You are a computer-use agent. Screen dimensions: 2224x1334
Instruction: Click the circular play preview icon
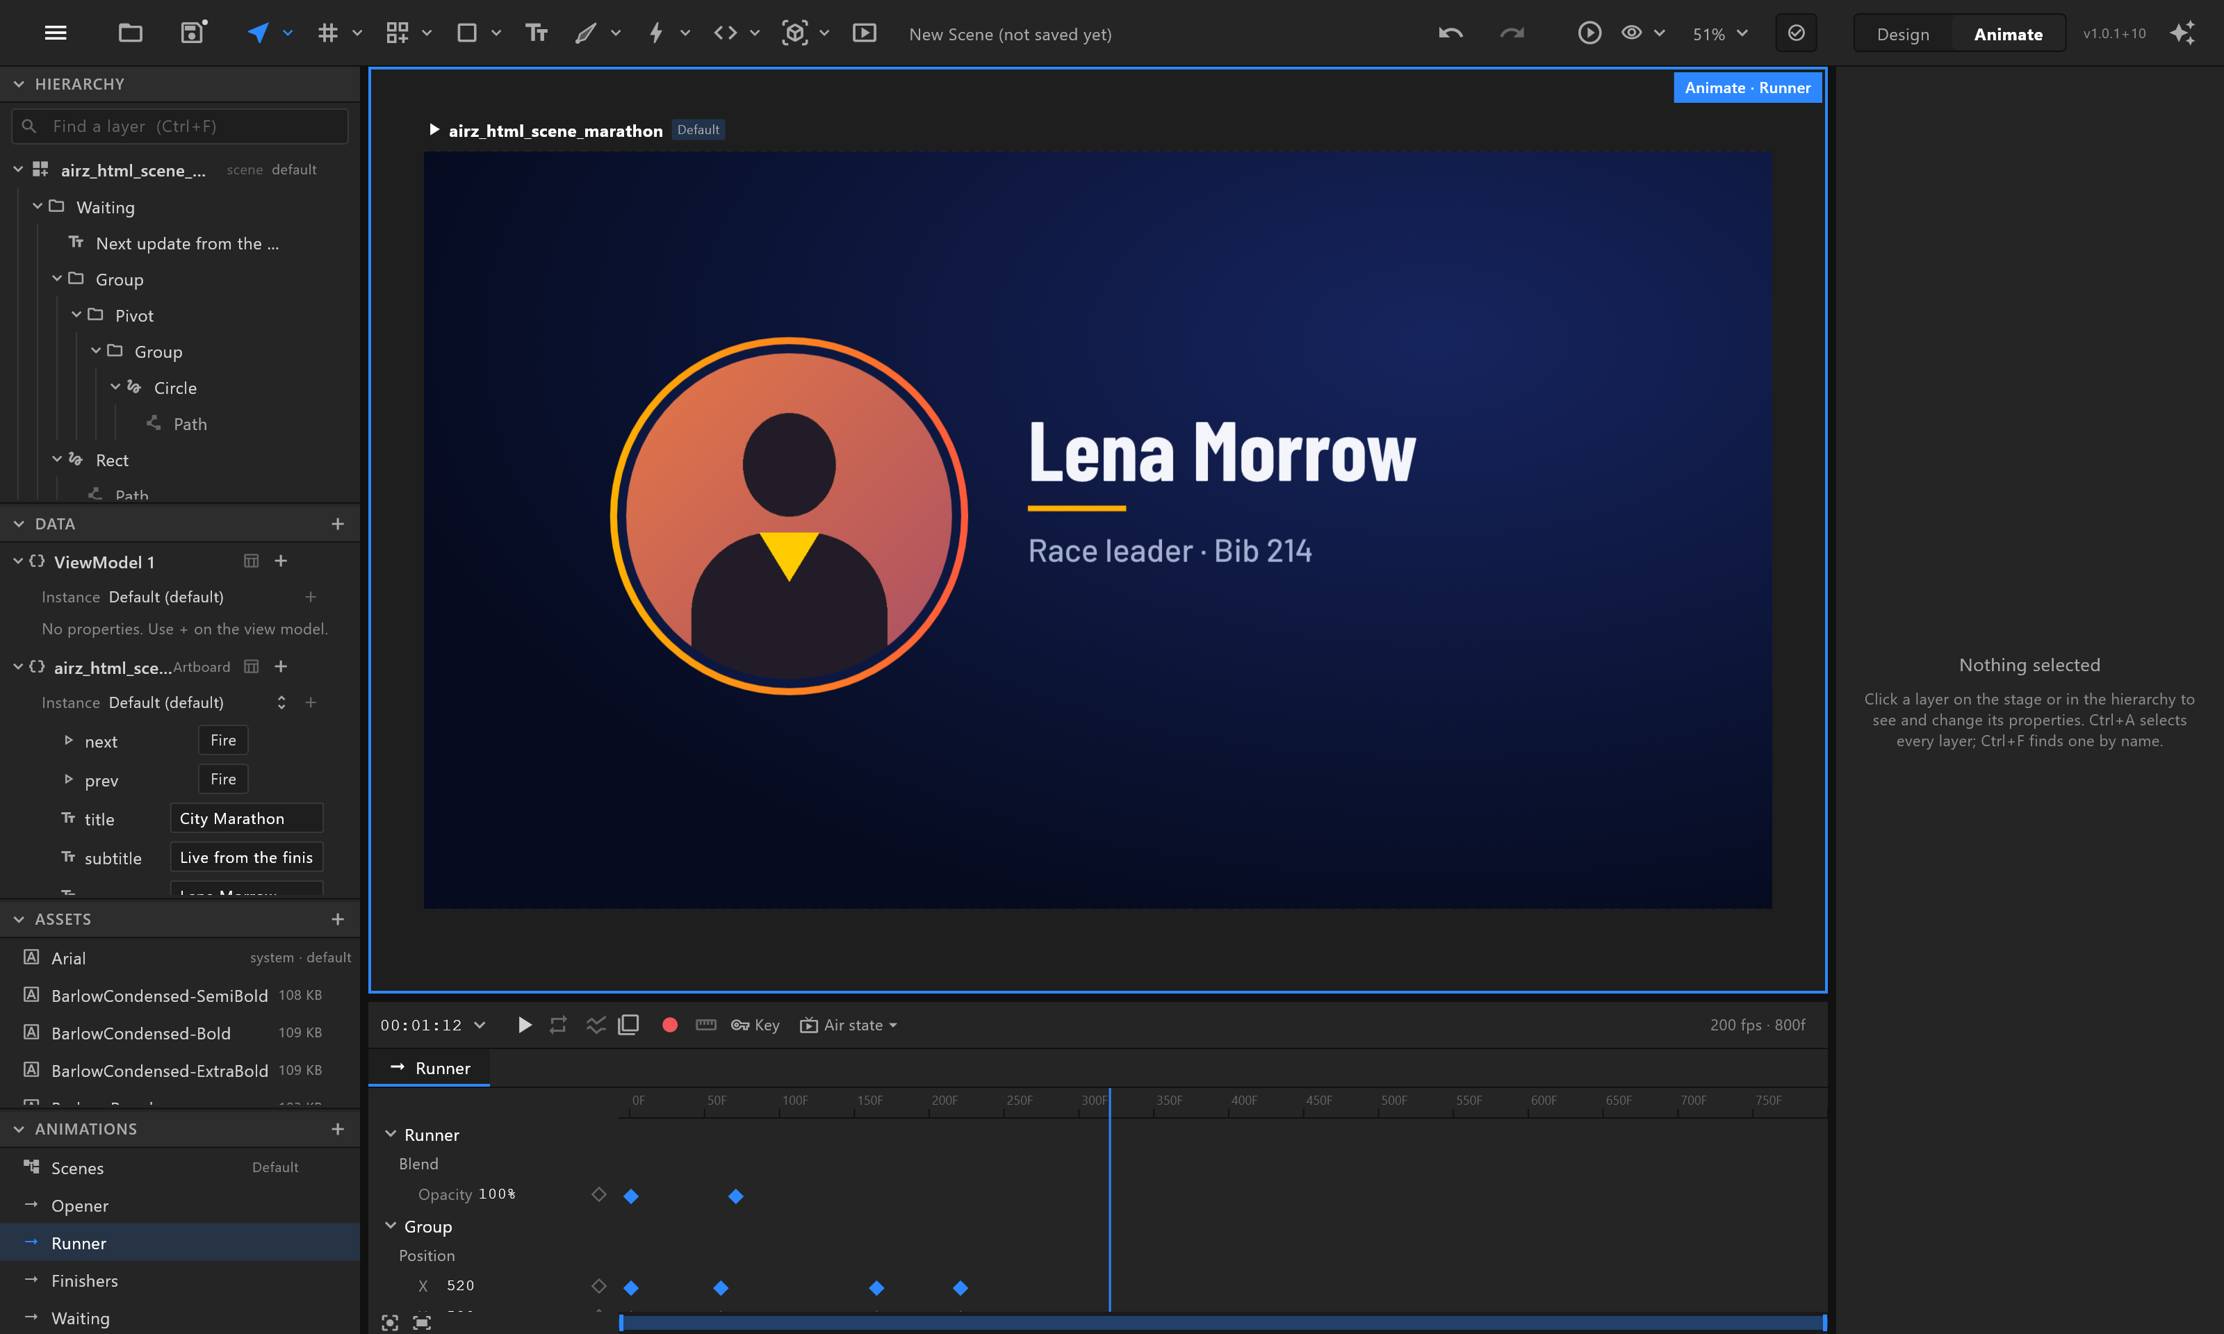[1589, 33]
